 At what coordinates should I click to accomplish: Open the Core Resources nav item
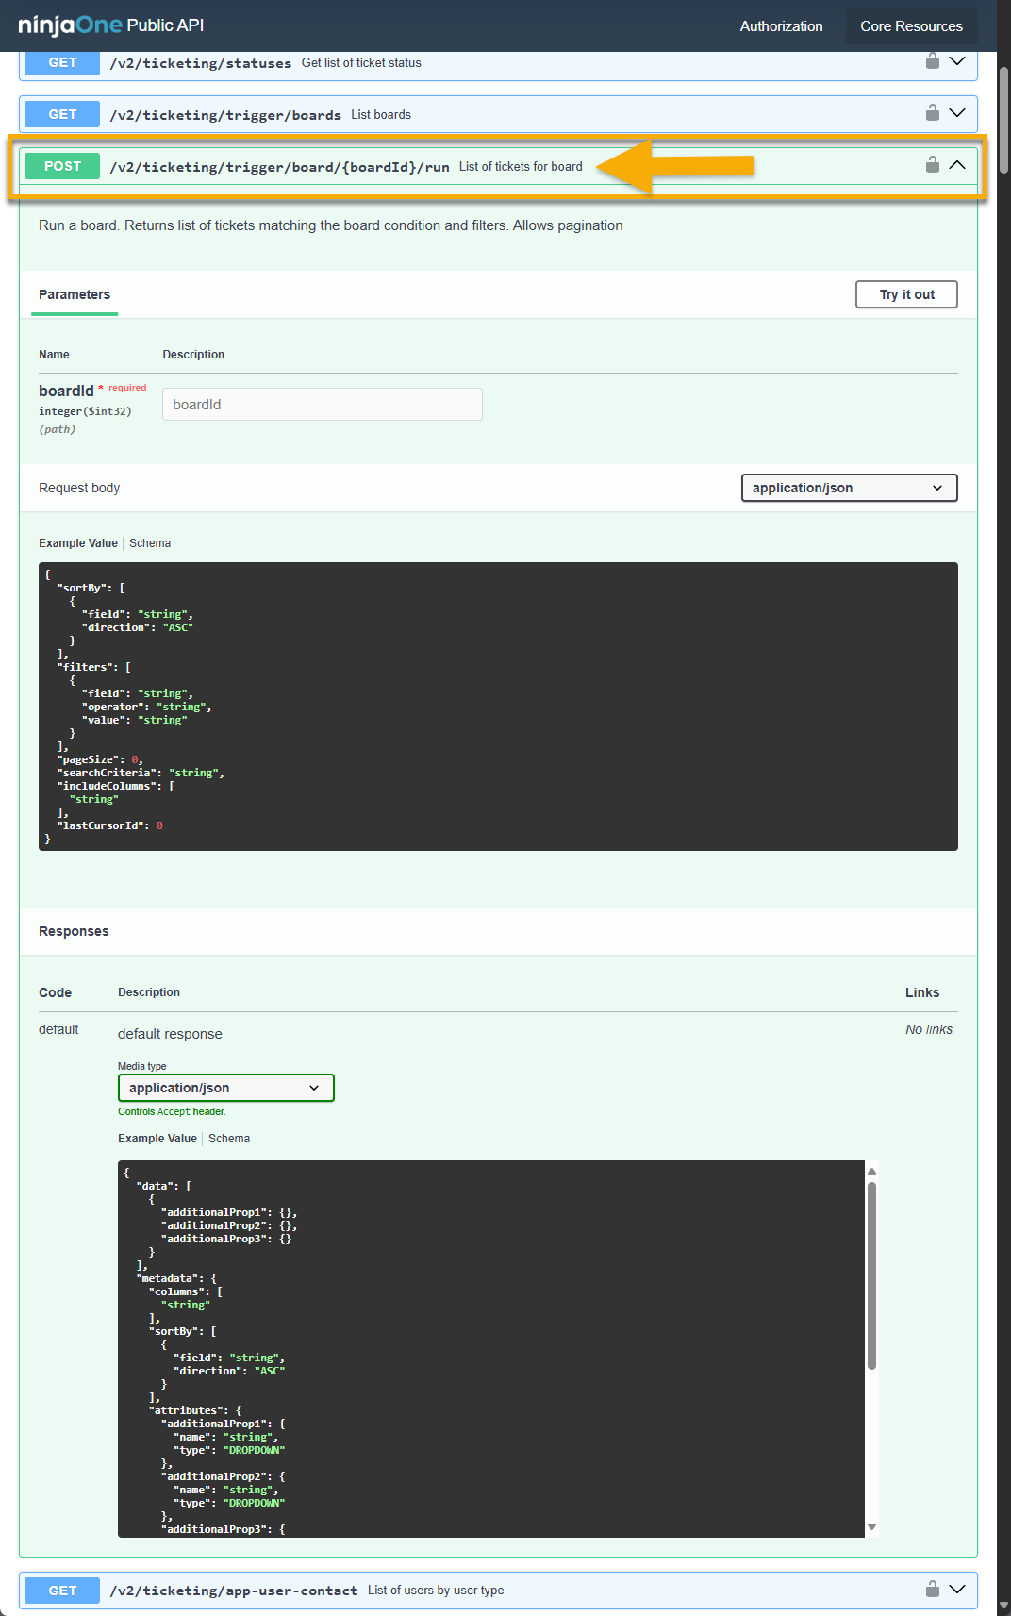point(911,26)
